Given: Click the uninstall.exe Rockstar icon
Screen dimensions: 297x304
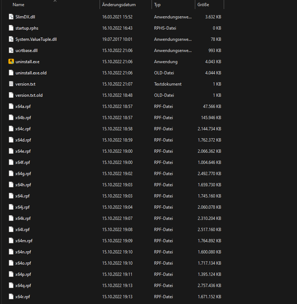Looking at the screenshot, I should [x=11, y=62].
